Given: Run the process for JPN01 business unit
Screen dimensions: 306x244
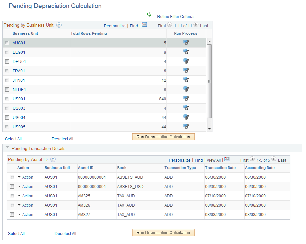Looking at the screenshot, I should coord(186,80).
